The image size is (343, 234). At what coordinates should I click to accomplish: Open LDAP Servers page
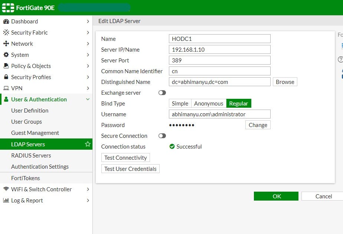(46, 144)
